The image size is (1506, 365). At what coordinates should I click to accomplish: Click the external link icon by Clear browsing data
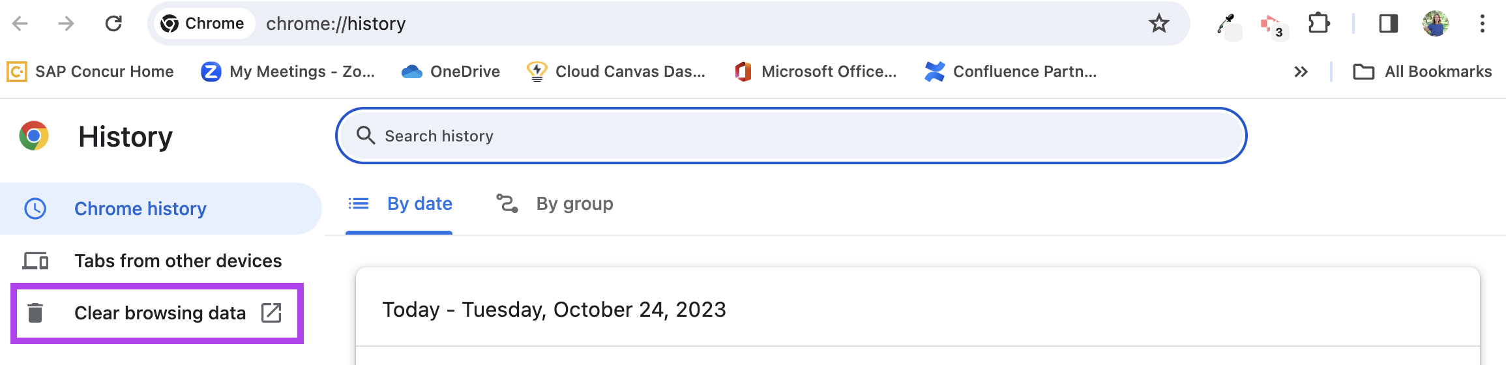(x=271, y=313)
